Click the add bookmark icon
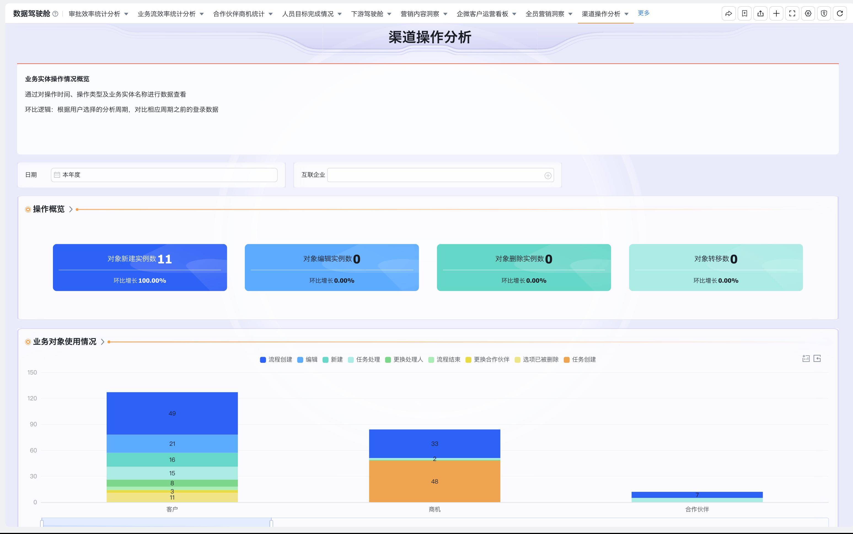Screen dimensions: 853x534 (744, 14)
